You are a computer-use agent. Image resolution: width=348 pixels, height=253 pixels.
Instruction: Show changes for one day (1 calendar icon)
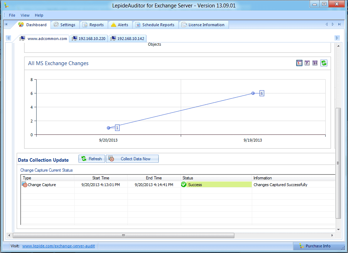[299, 63]
